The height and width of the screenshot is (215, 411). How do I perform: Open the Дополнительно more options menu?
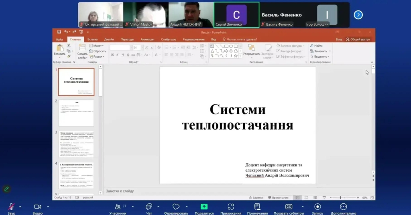coord(343,207)
